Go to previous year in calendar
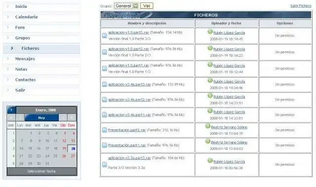 pyautogui.click(x=11, y=117)
